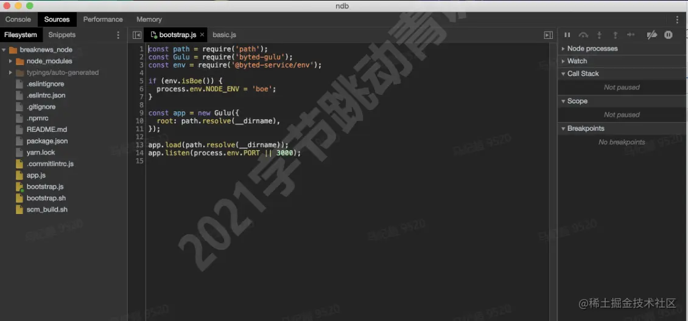Screen dimensions: 688x321
Task: Set a breakpoint on line 9 gutter
Action: (x=141, y=113)
